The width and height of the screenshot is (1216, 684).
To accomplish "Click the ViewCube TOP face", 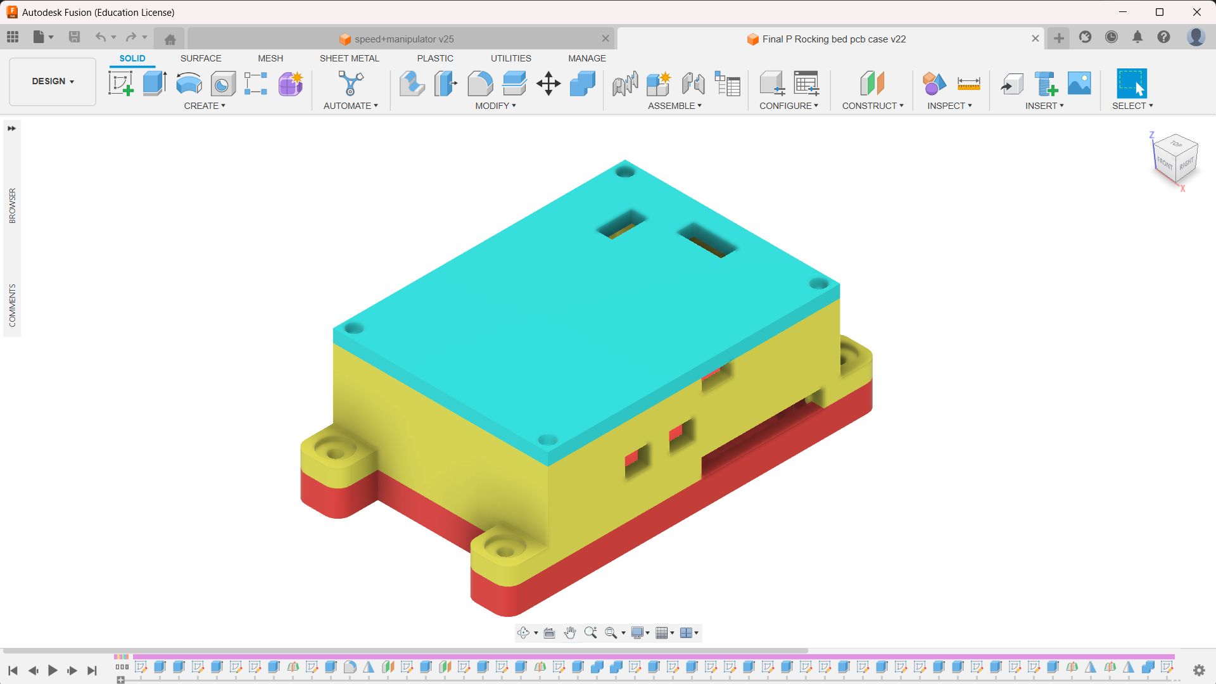I will (1176, 144).
